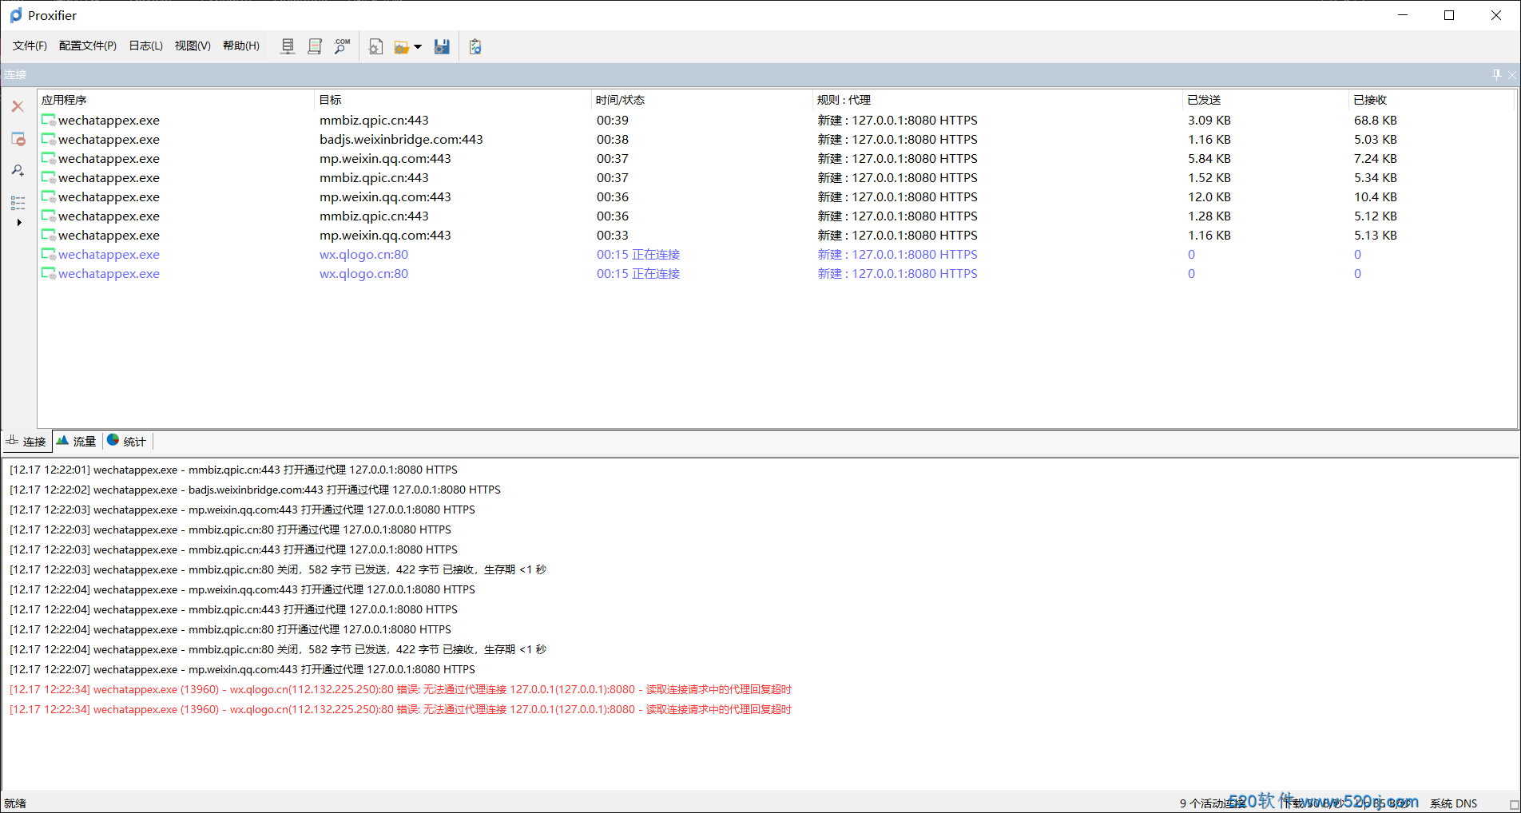
Task: Switch to the 流量 tab
Action: (77, 441)
